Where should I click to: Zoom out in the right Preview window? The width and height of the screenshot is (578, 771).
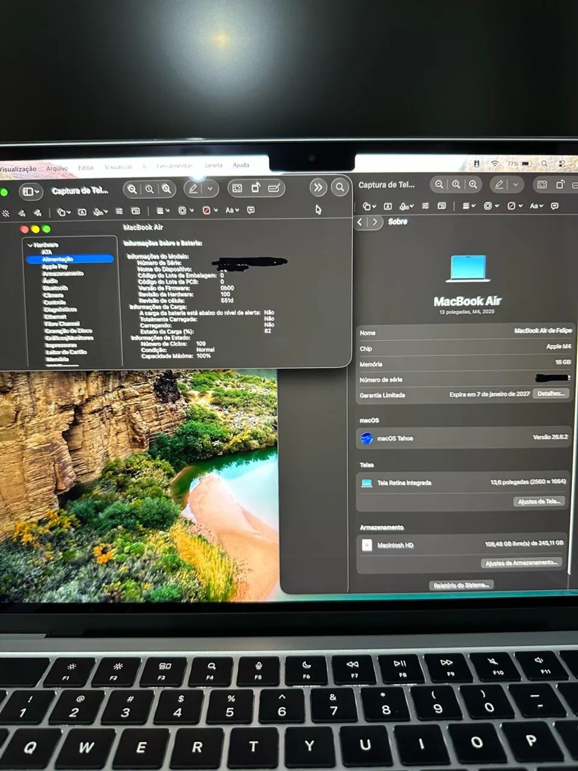440,184
